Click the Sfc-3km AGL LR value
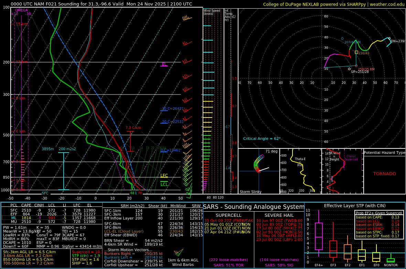The width and height of the screenshot is (406, 269). click(x=29, y=252)
